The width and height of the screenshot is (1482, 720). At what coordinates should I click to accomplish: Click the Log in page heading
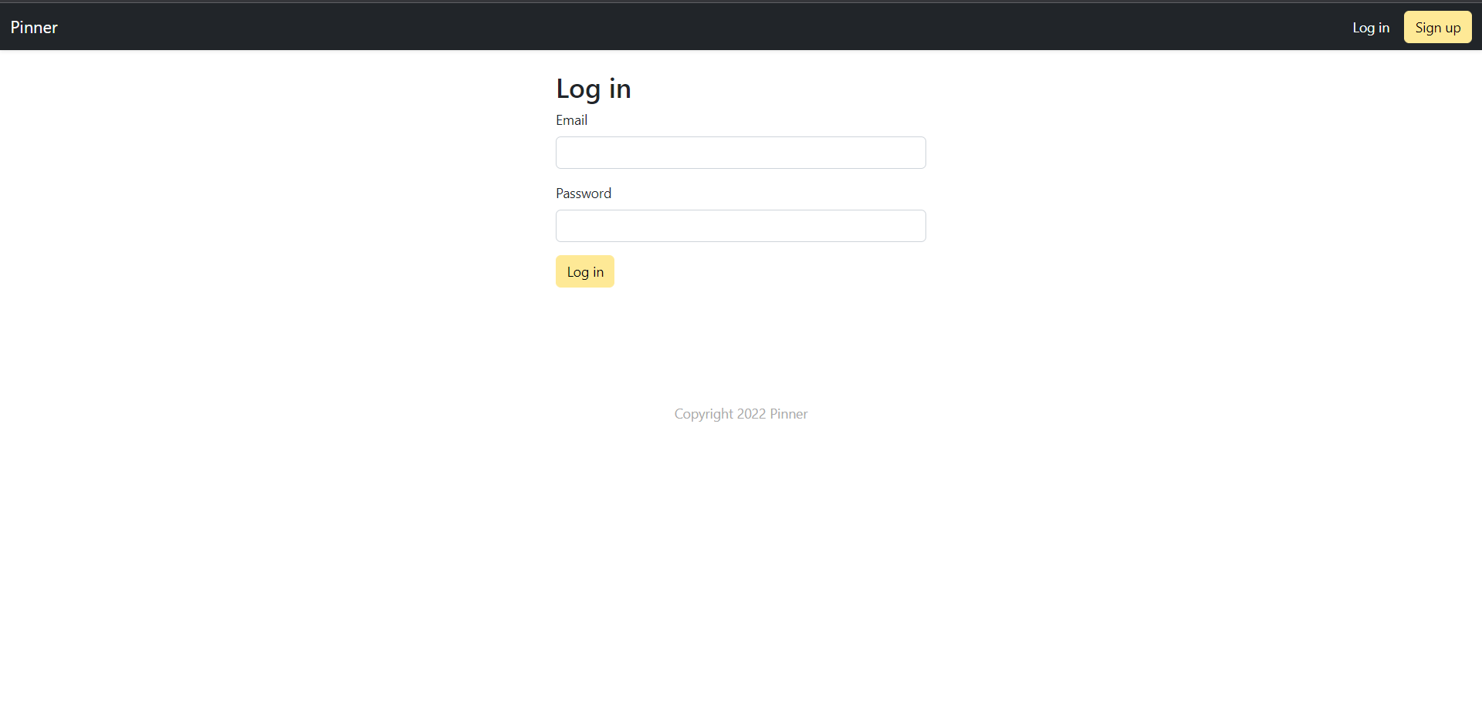[593, 88]
